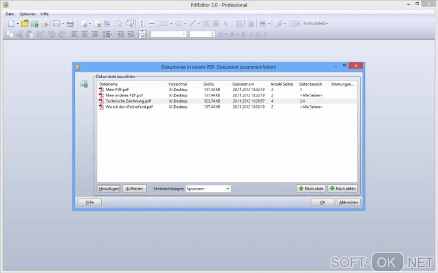Open the Datei menu
438x273 pixels.
click(x=10, y=14)
